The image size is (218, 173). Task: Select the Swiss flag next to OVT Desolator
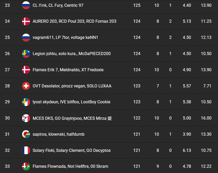click(x=26, y=86)
